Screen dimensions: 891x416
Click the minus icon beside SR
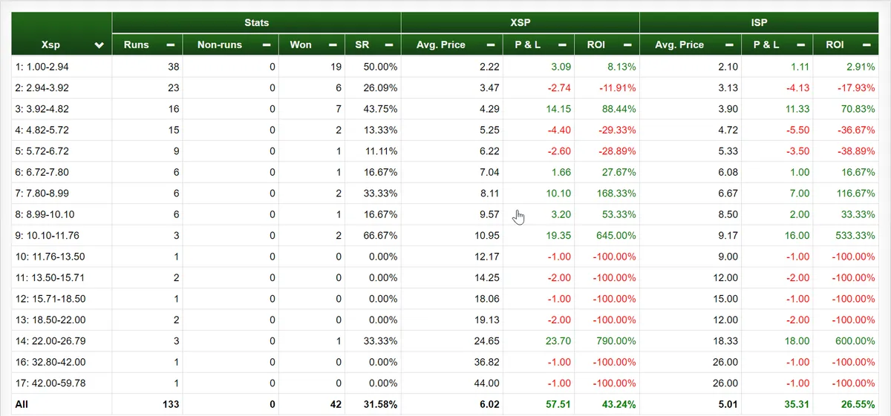(389, 45)
